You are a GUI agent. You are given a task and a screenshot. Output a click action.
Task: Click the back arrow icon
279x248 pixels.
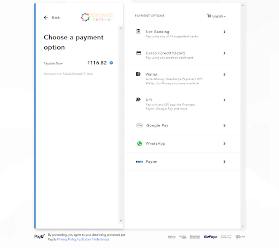[x=46, y=17]
